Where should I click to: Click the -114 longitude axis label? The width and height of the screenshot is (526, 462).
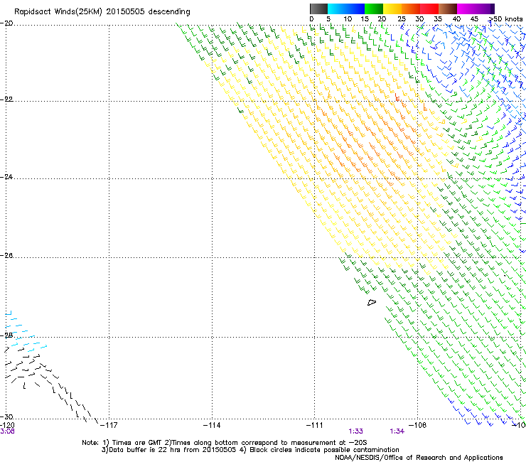[212, 425]
